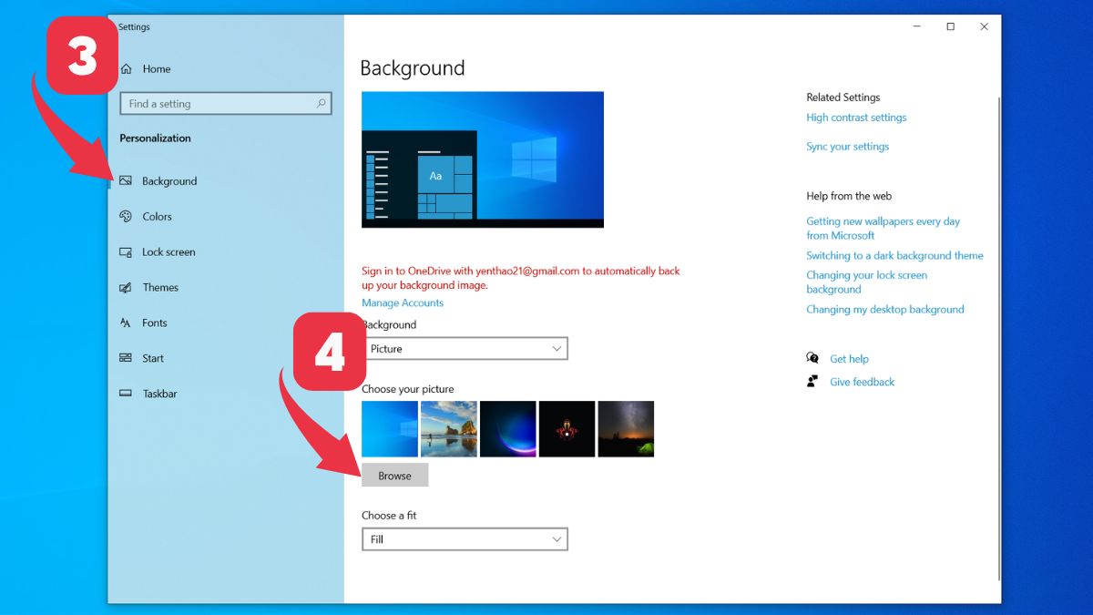Click the search magnifier icon in Find a setting

click(321, 104)
